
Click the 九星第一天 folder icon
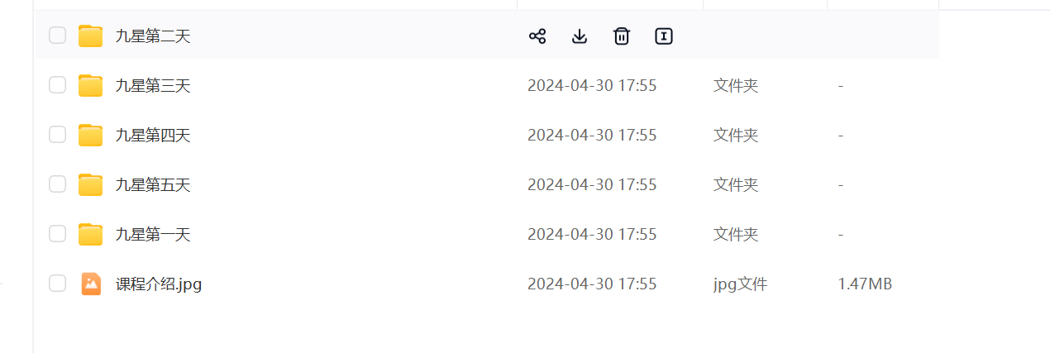coord(90,234)
